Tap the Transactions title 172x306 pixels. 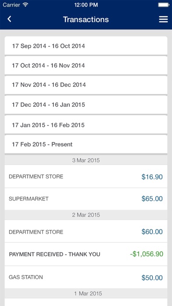tap(86, 19)
